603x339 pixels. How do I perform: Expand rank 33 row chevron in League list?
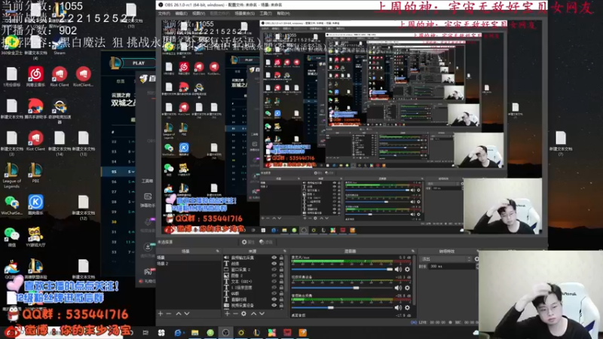[133, 252]
